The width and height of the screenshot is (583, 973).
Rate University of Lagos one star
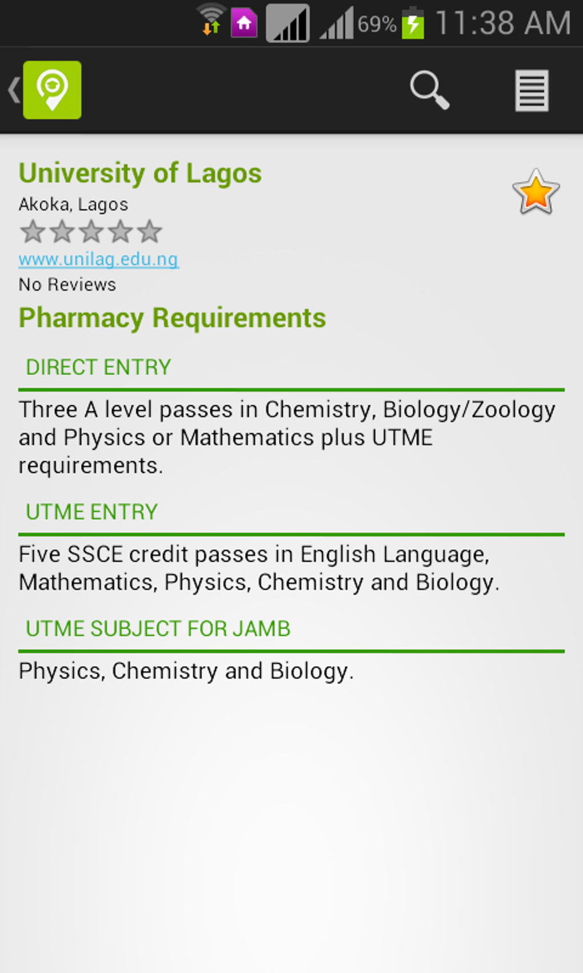33,232
